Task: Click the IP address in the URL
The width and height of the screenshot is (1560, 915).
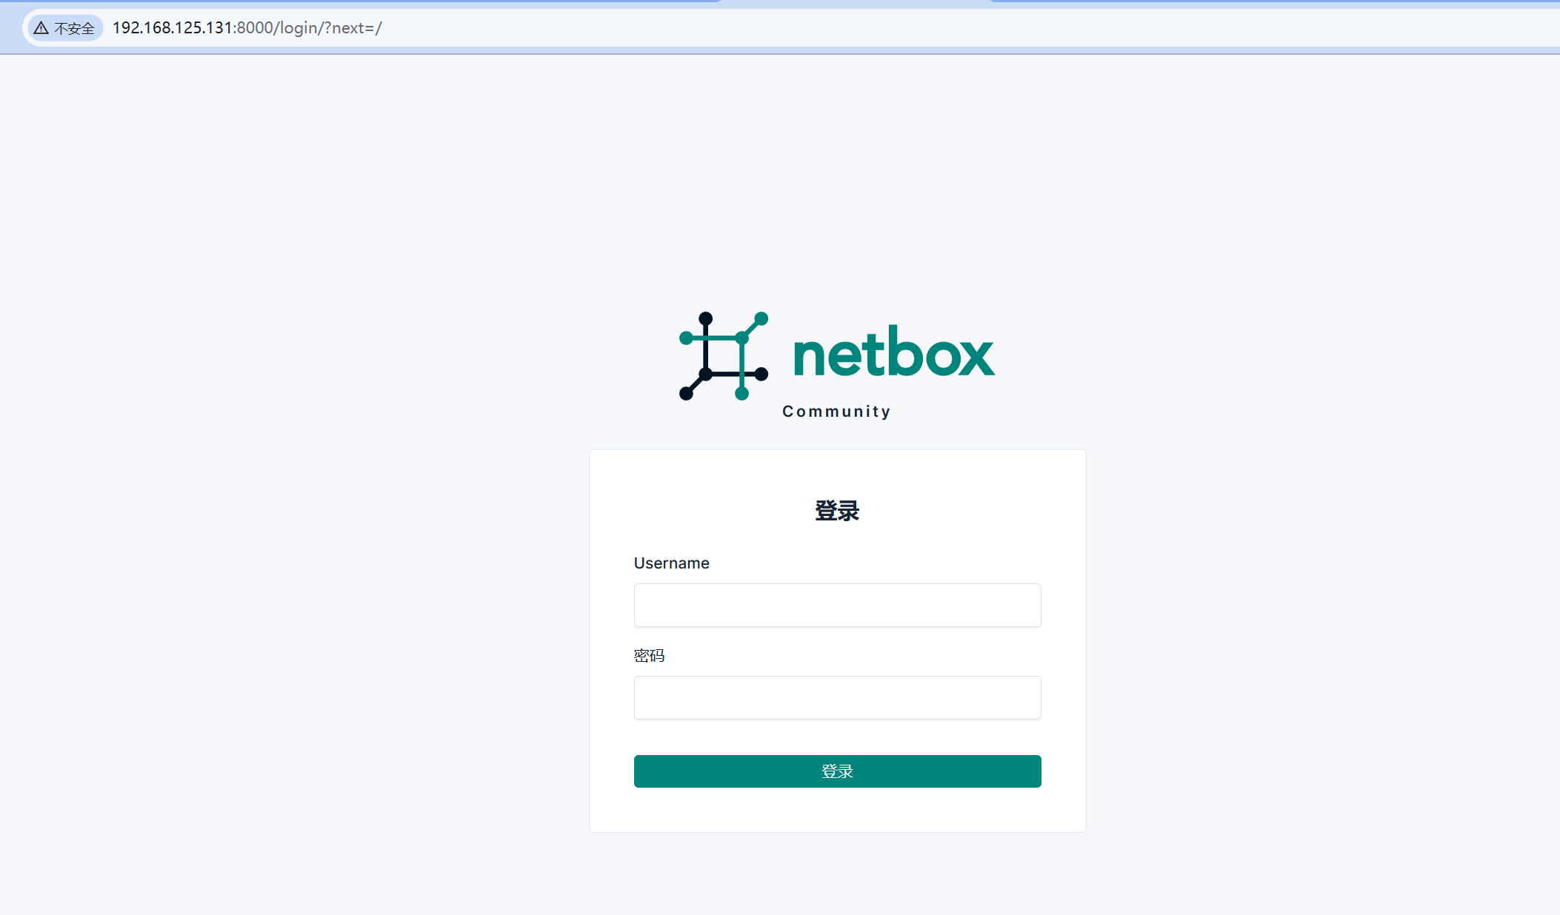Action: pyautogui.click(x=172, y=28)
